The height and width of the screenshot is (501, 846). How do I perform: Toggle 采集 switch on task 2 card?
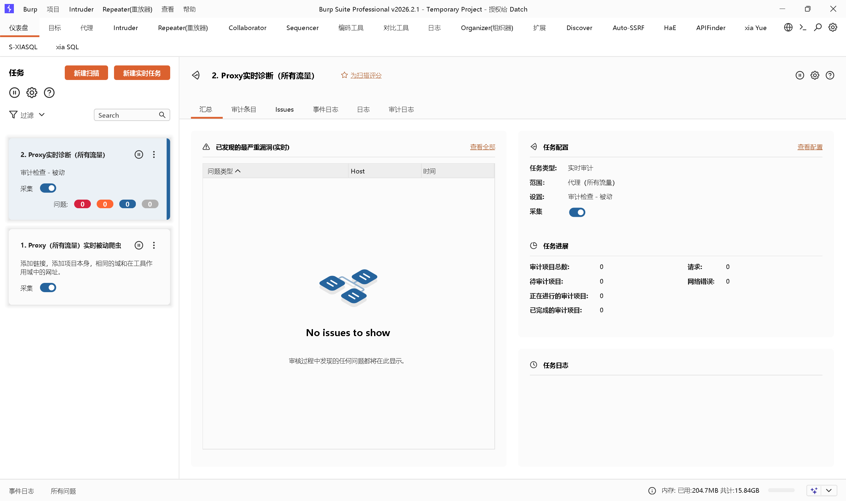point(48,188)
